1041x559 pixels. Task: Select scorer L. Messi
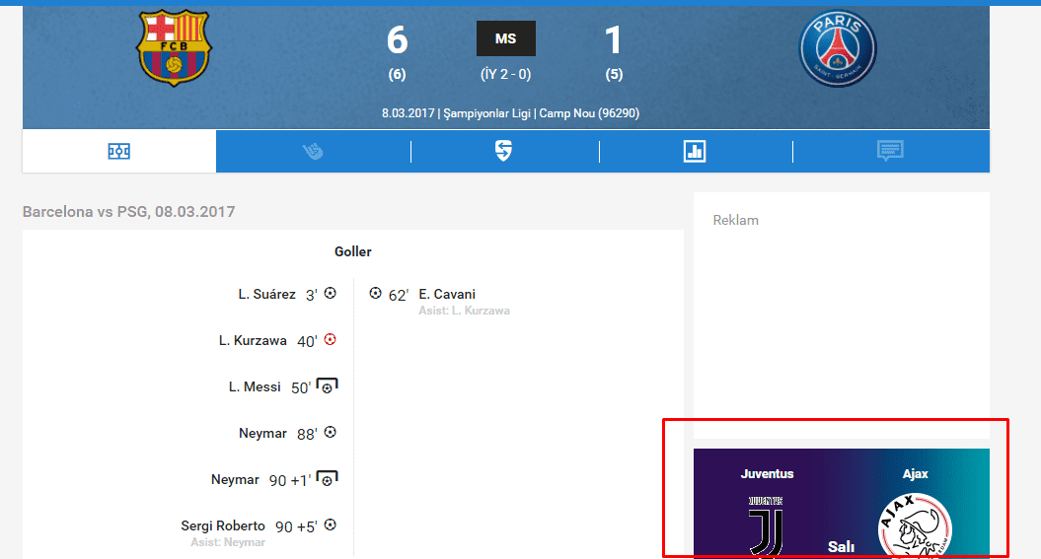click(255, 387)
